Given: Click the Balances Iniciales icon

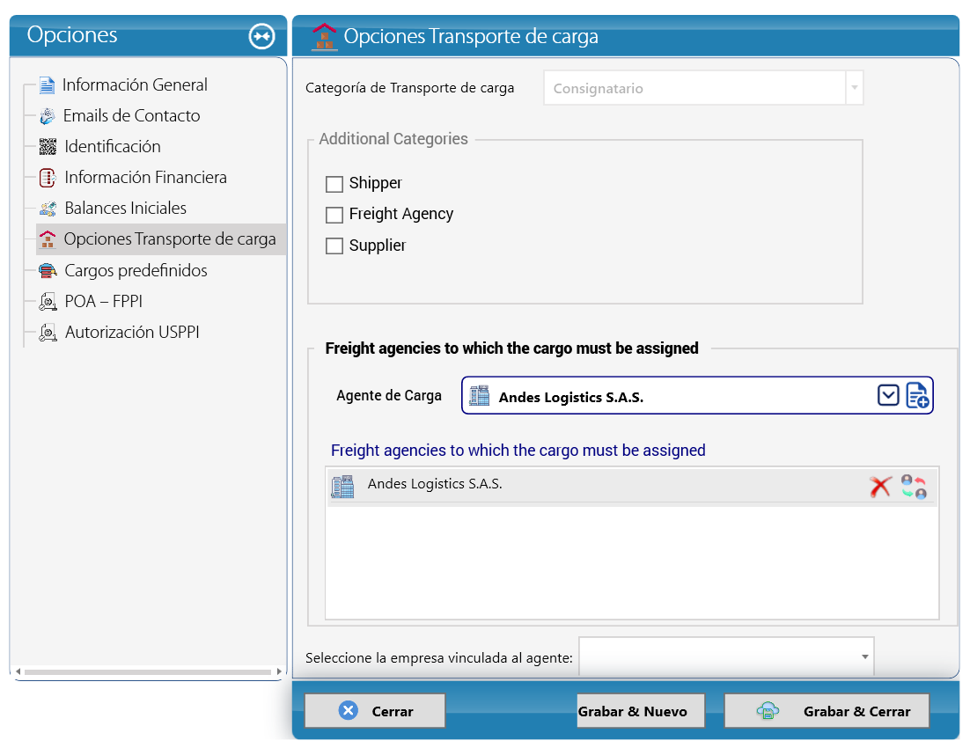Looking at the screenshot, I should [x=48, y=209].
